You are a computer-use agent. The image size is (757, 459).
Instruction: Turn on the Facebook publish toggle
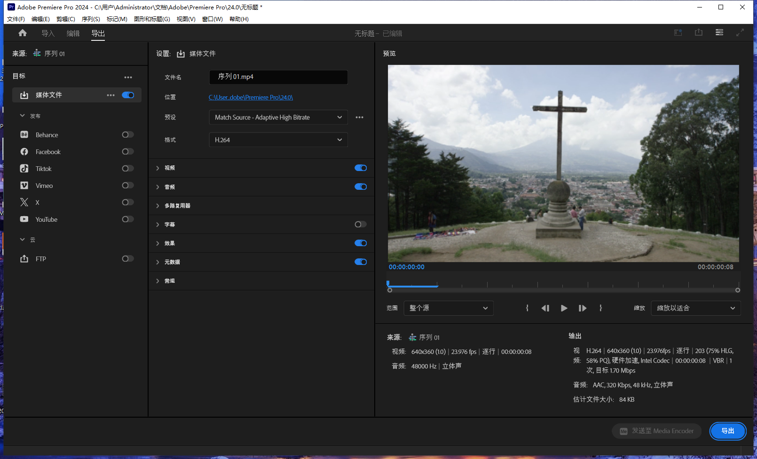[127, 151]
